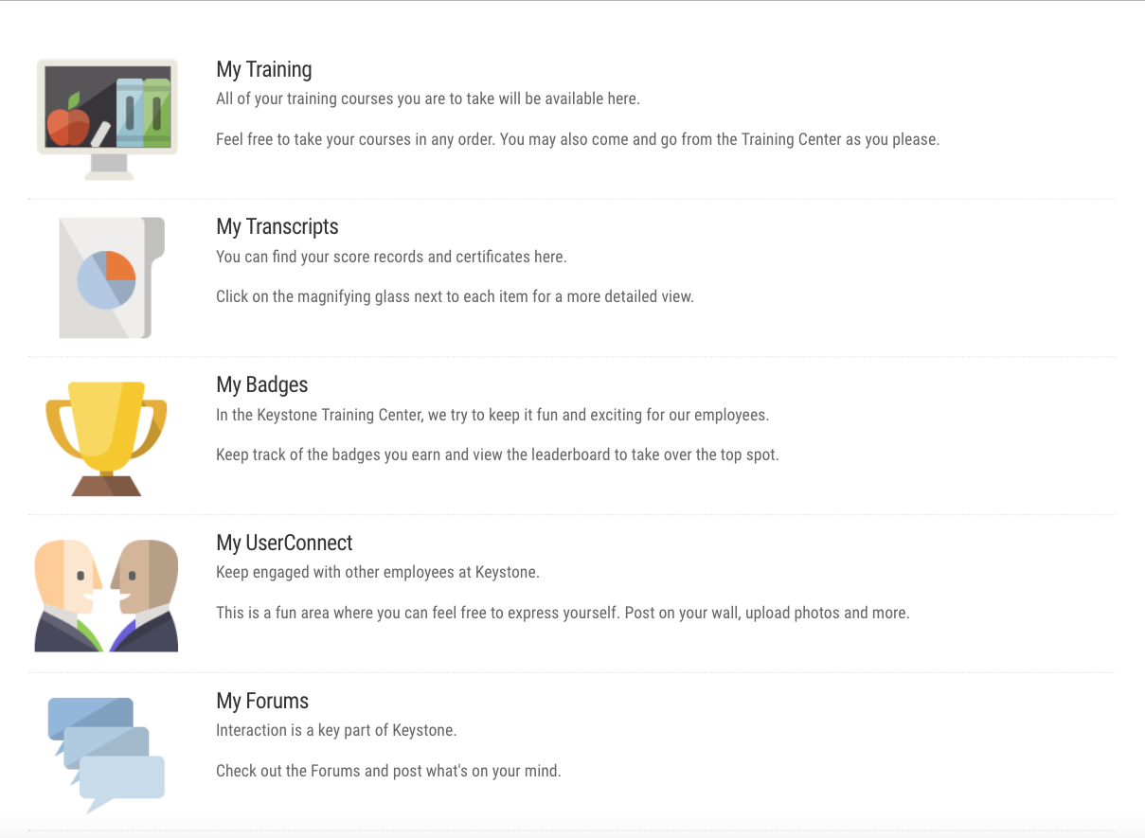The height and width of the screenshot is (838, 1145).
Task: Click text 'All of your training courses' line
Action: point(428,98)
